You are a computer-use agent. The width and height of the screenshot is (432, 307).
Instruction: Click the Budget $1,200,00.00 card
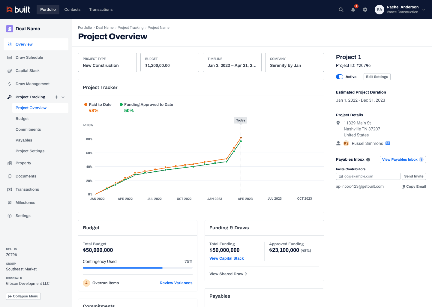click(x=170, y=62)
